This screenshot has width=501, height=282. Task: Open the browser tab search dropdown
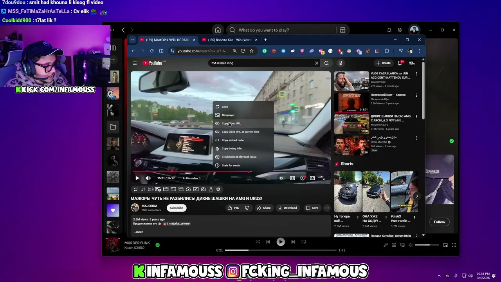click(132, 40)
